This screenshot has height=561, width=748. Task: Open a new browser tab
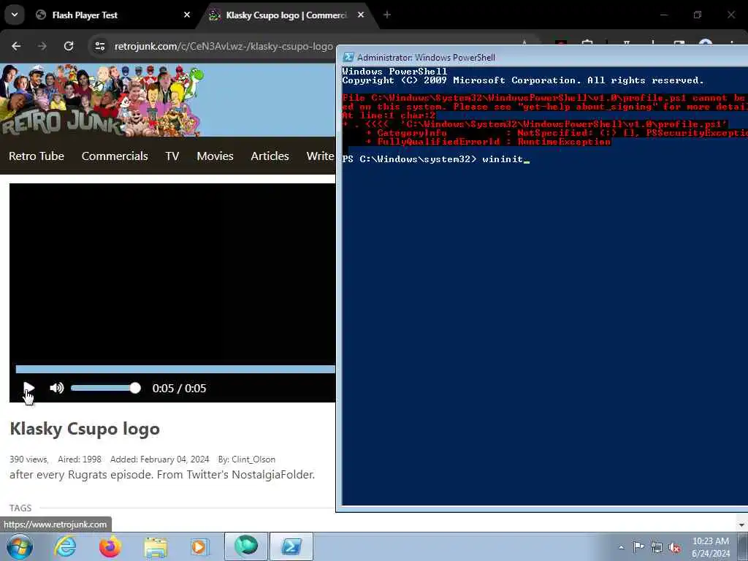387,15
